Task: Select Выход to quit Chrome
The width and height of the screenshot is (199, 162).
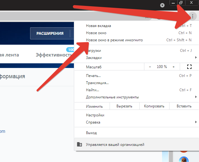Action: point(91,133)
